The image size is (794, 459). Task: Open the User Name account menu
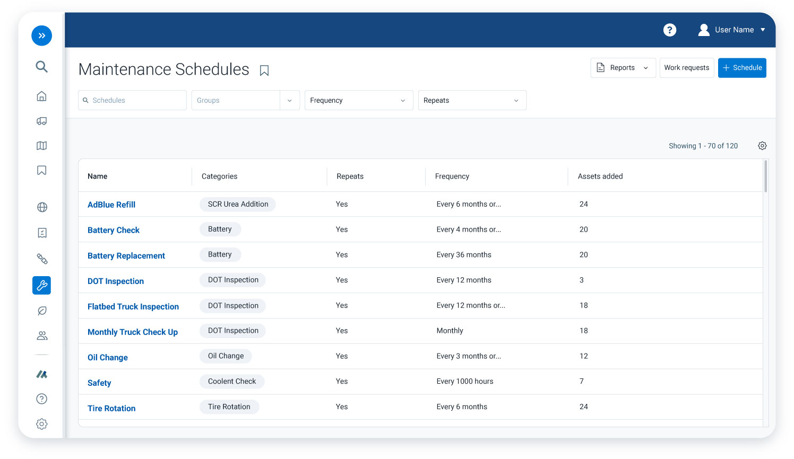pos(732,30)
